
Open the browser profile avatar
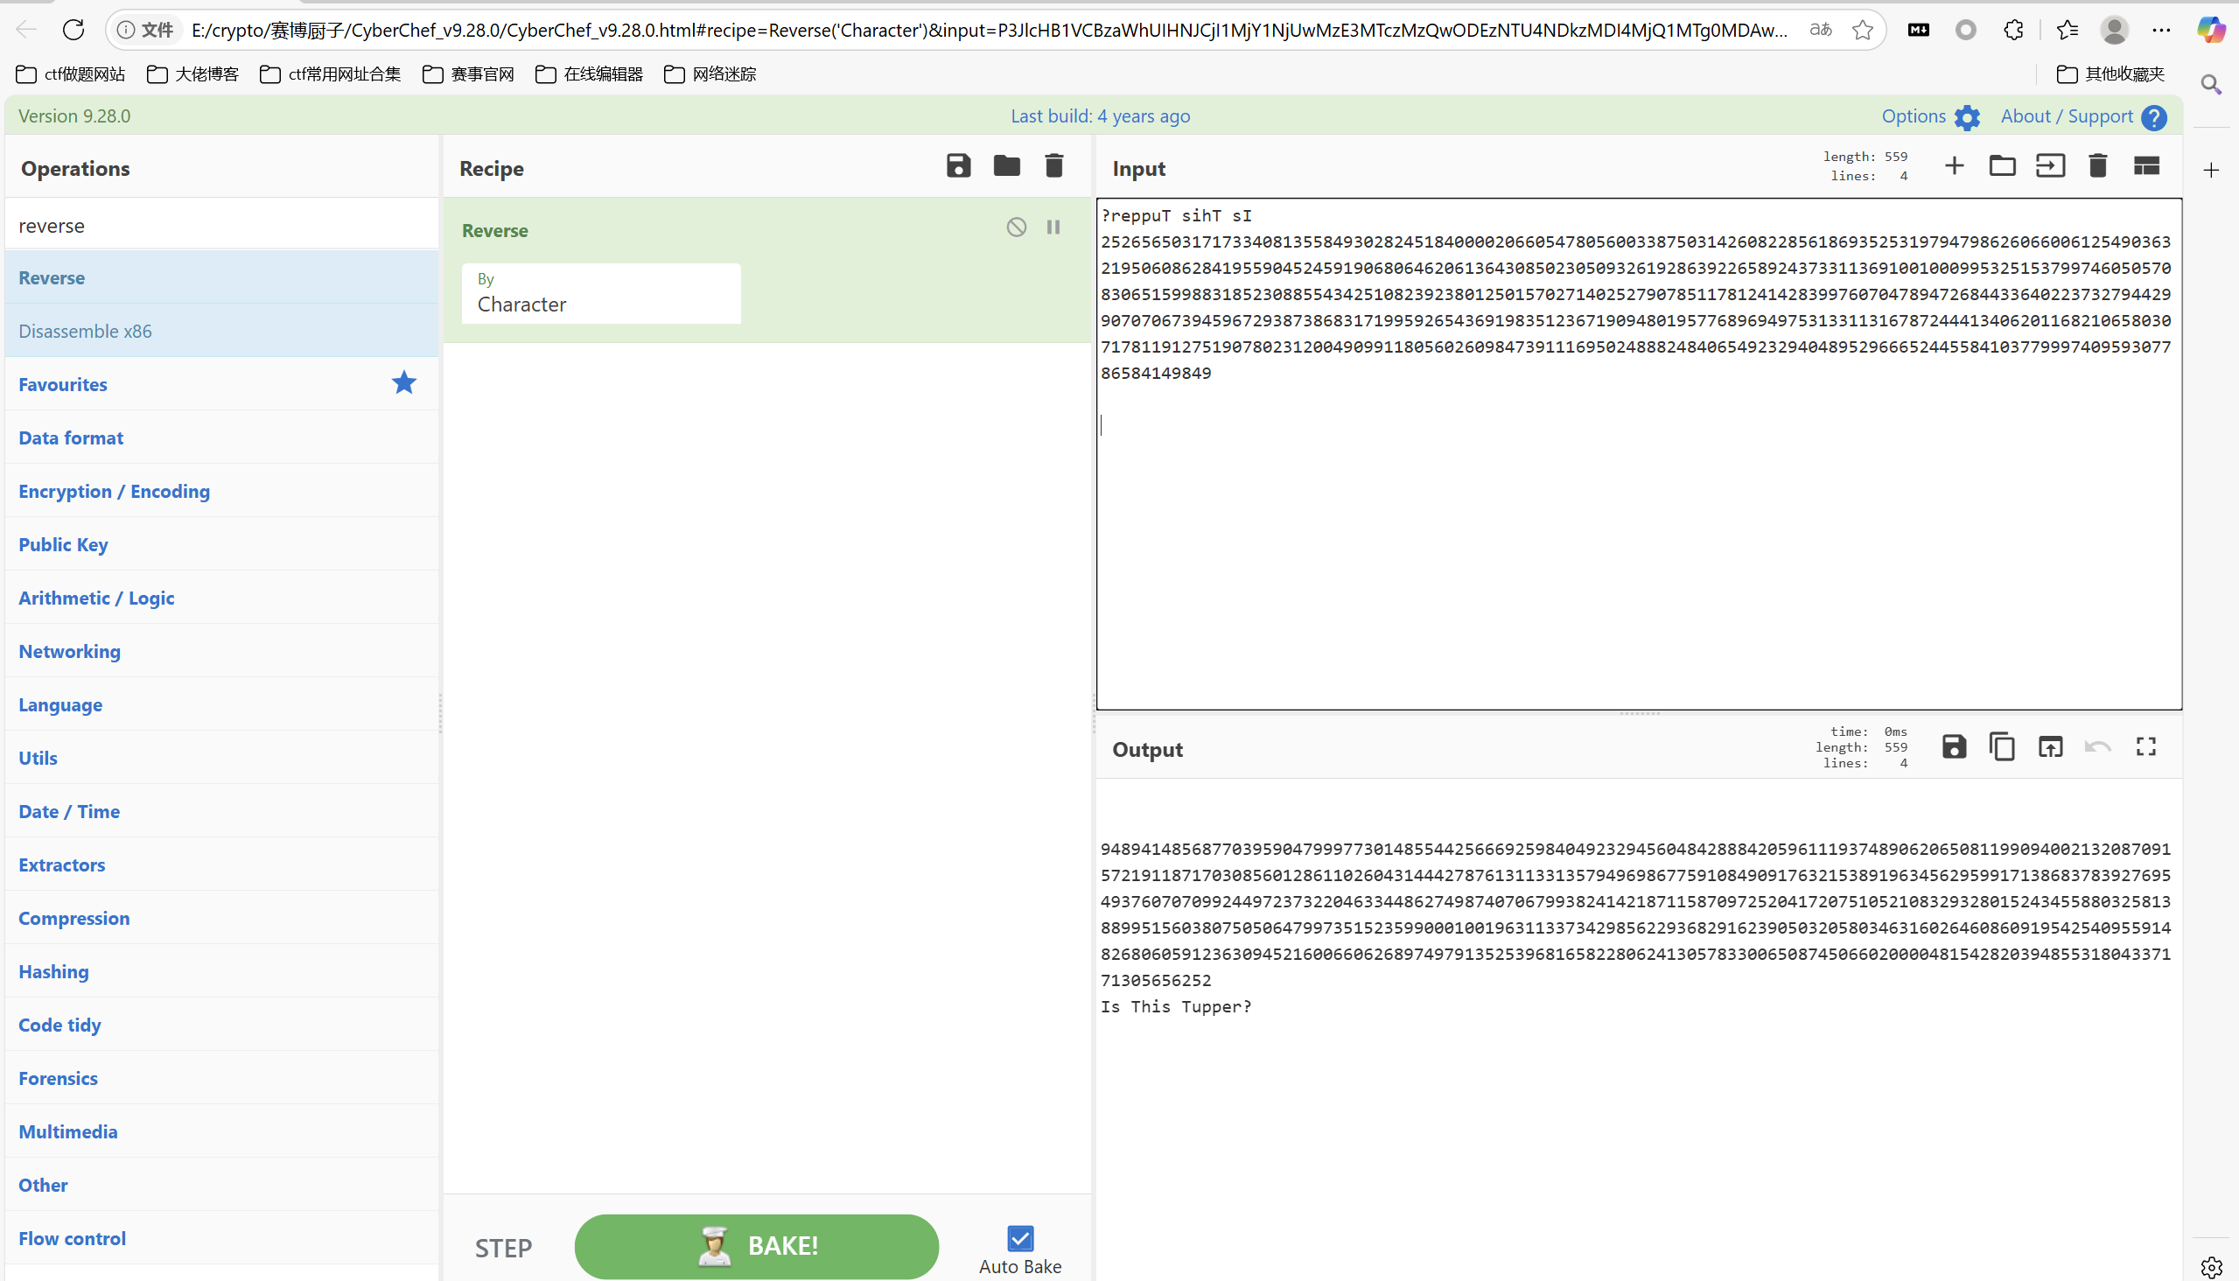click(x=2115, y=30)
